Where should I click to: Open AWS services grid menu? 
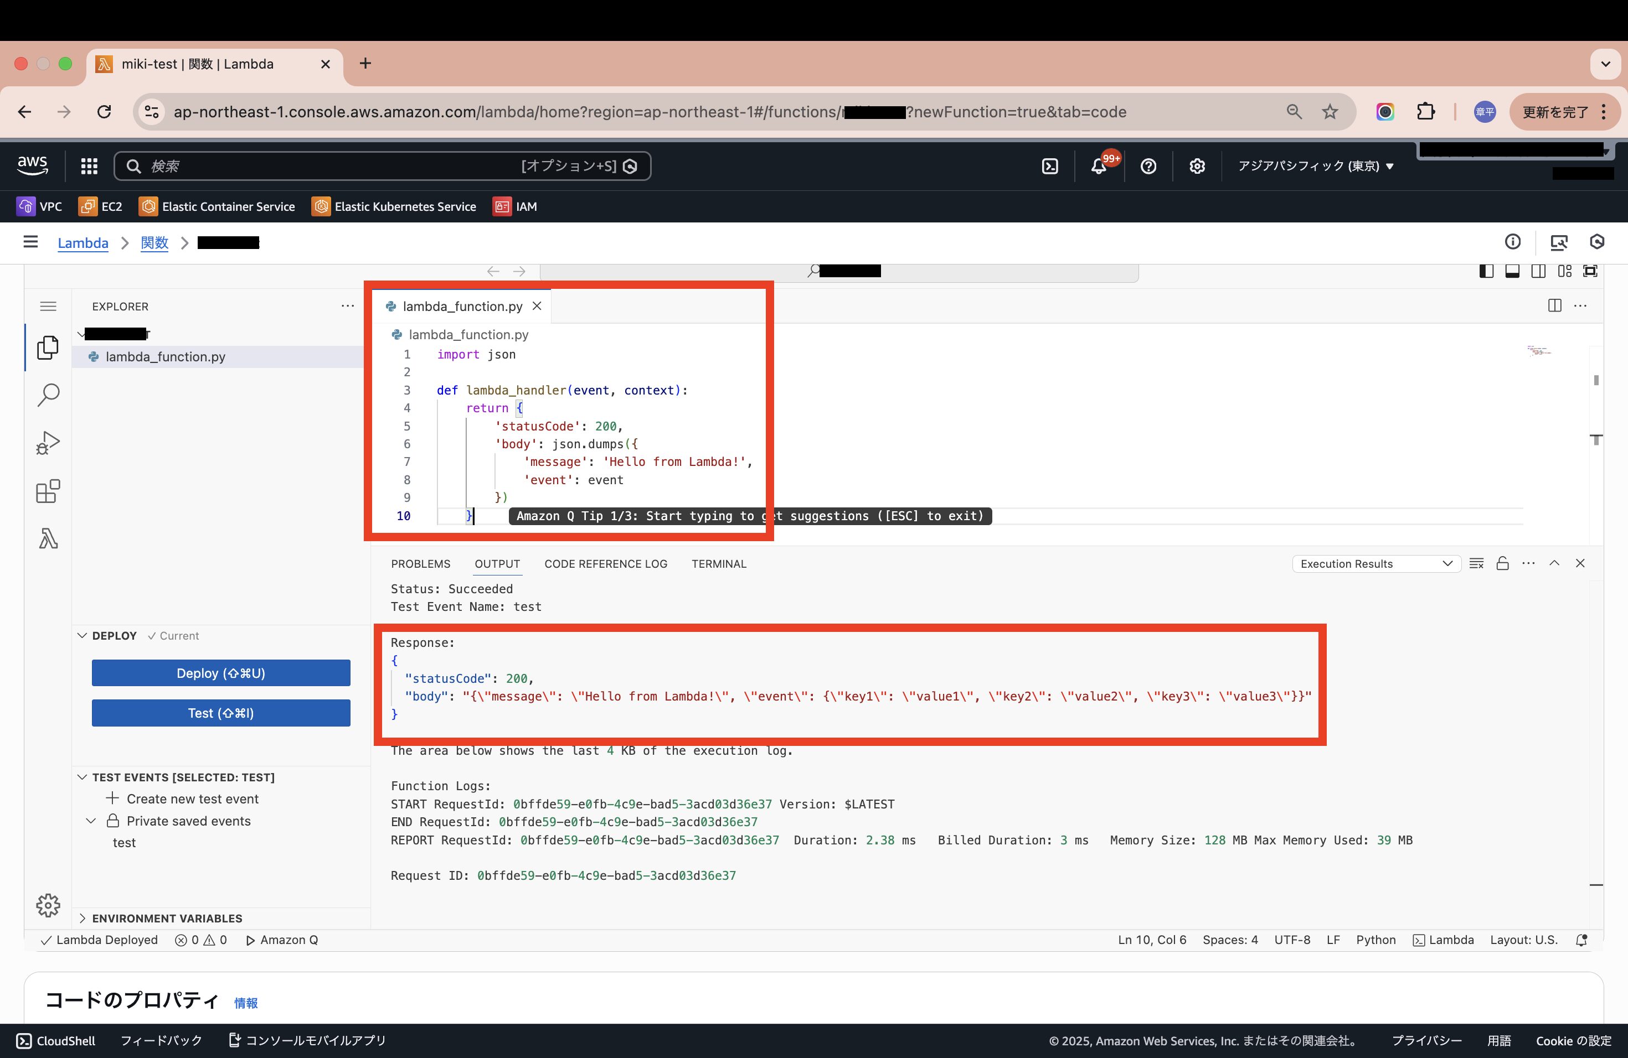(x=89, y=166)
